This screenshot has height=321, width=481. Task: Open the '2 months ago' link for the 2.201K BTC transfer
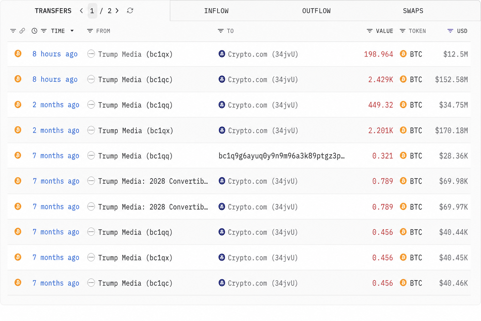(x=56, y=130)
